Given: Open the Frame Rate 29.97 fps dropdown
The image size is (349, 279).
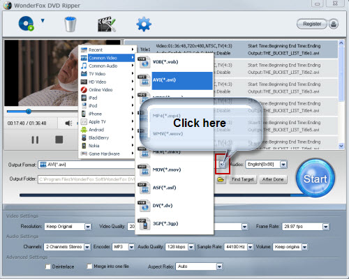Looking at the screenshot, I should click(326, 227).
